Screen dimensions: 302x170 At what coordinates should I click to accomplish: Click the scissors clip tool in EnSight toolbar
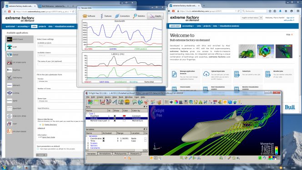(x=146, y=102)
